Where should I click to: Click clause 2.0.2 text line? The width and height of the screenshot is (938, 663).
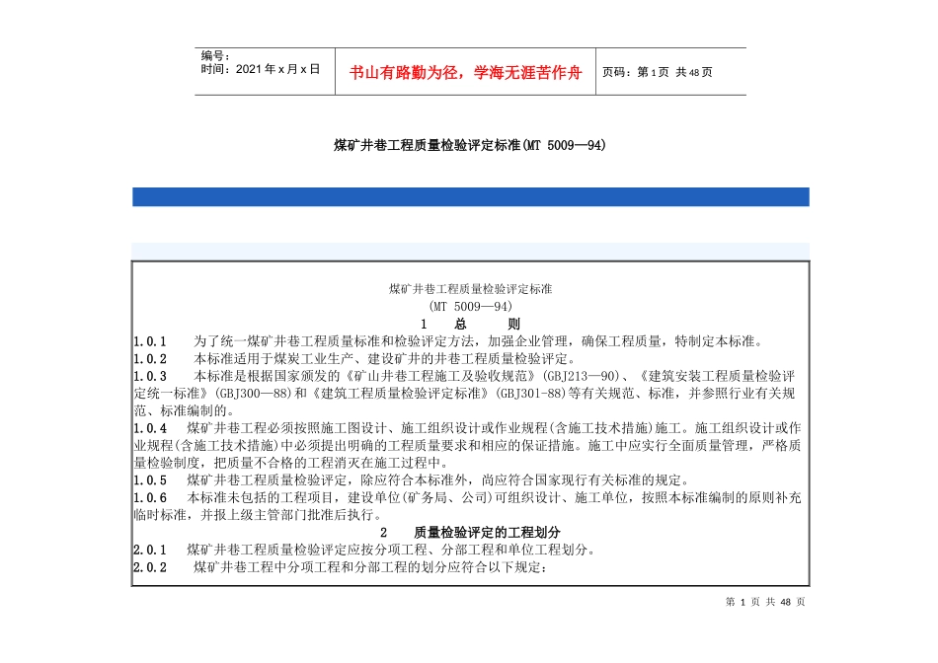(x=341, y=566)
